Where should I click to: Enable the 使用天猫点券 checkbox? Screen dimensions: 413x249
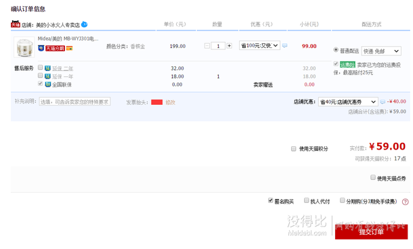[x=373, y=177]
